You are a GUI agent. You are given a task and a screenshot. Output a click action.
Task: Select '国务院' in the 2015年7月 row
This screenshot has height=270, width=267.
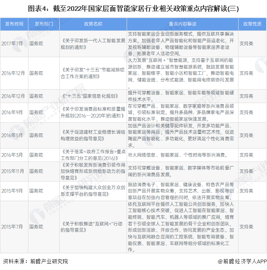[36, 227]
